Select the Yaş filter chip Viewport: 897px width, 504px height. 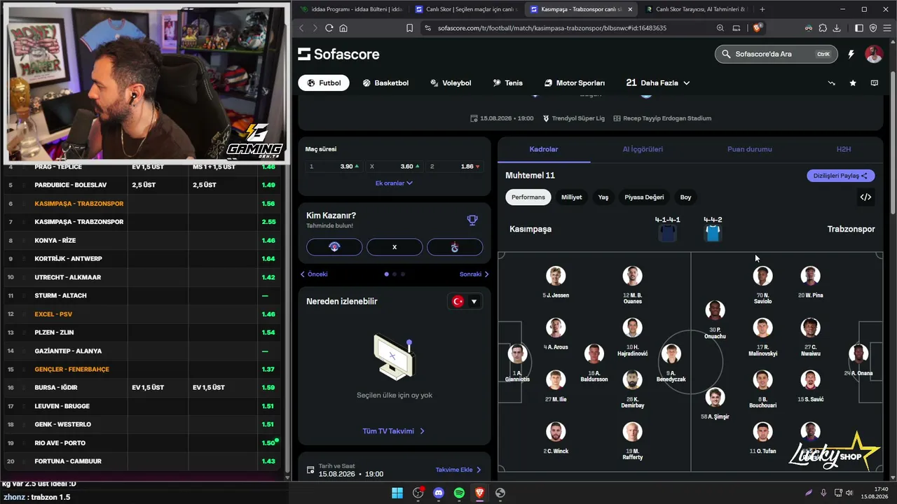click(603, 197)
